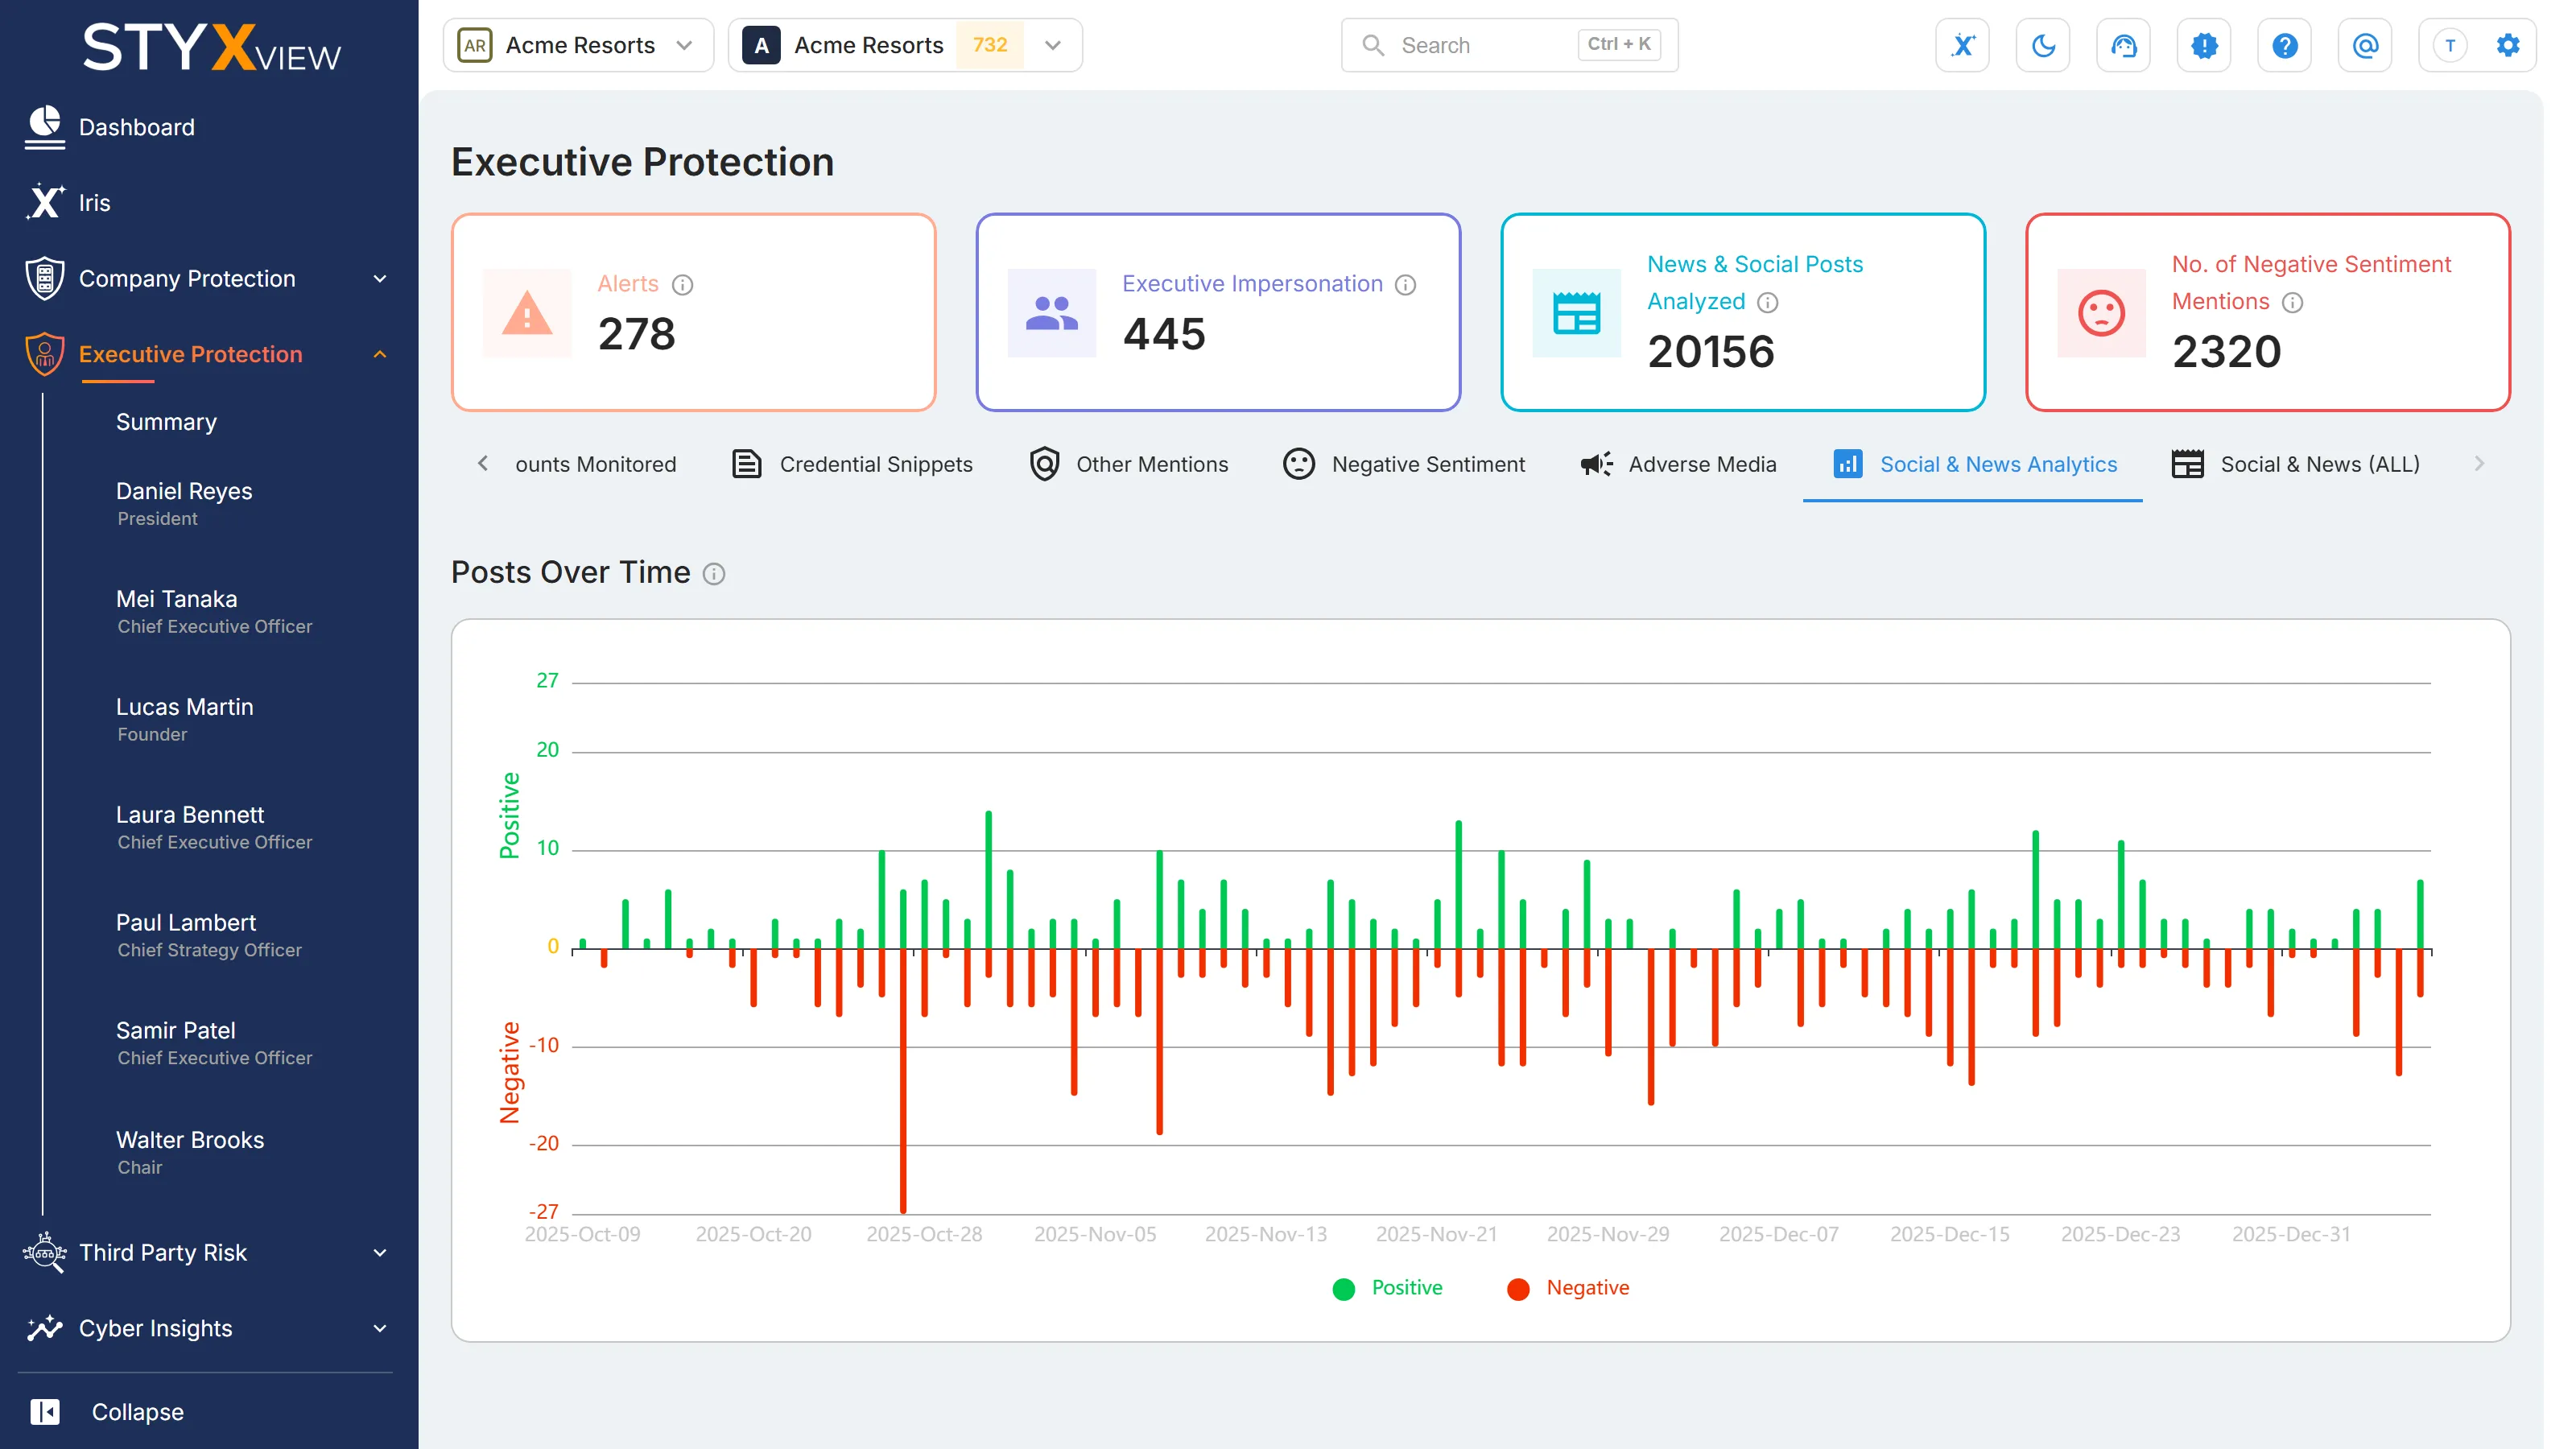Open the Social & News (ALL) tab

[2296, 464]
